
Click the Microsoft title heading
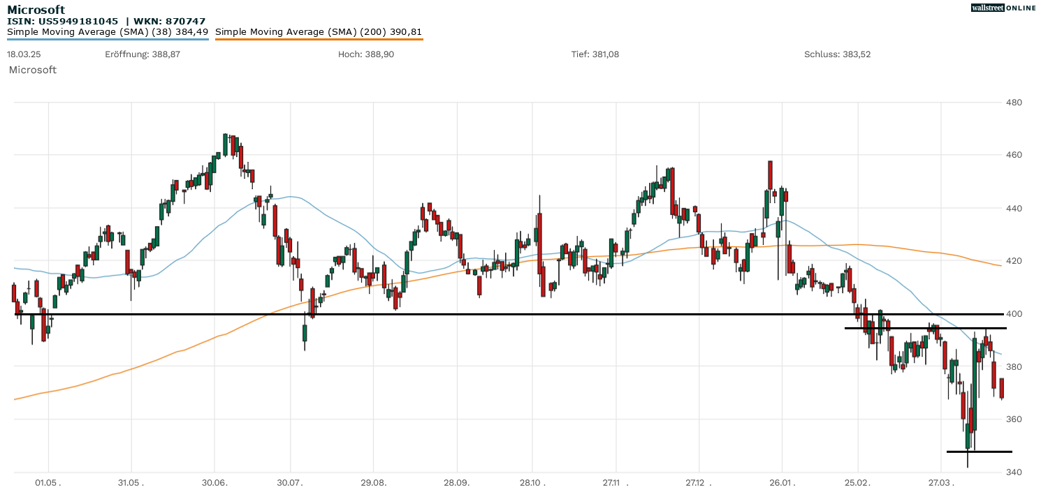(x=36, y=10)
